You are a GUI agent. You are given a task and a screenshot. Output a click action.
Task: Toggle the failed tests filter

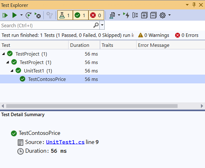pos(96,15)
